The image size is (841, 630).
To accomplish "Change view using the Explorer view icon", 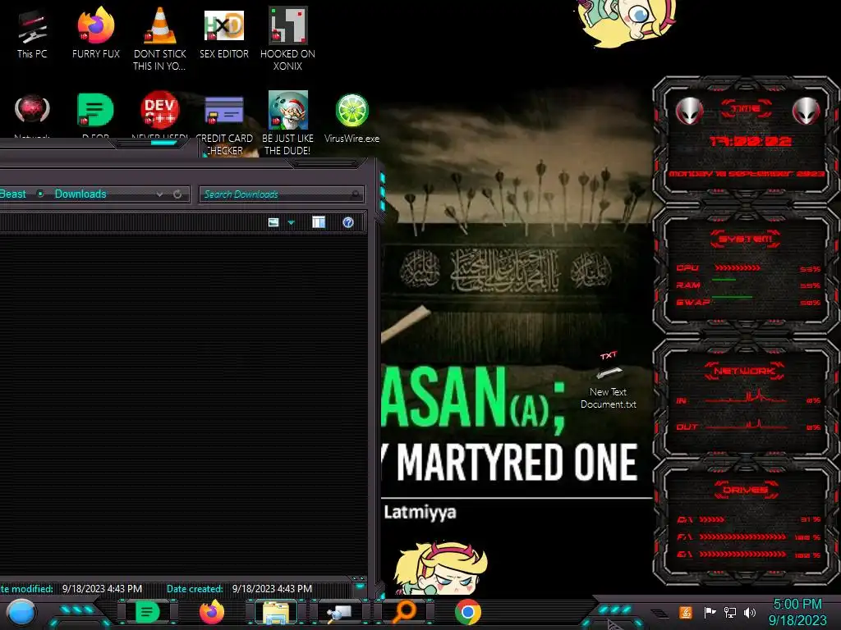I will coord(273,222).
